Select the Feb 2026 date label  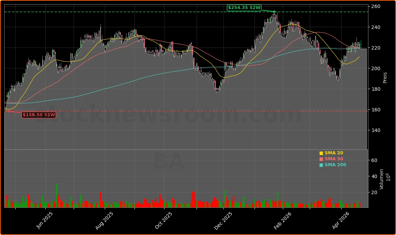(283, 221)
